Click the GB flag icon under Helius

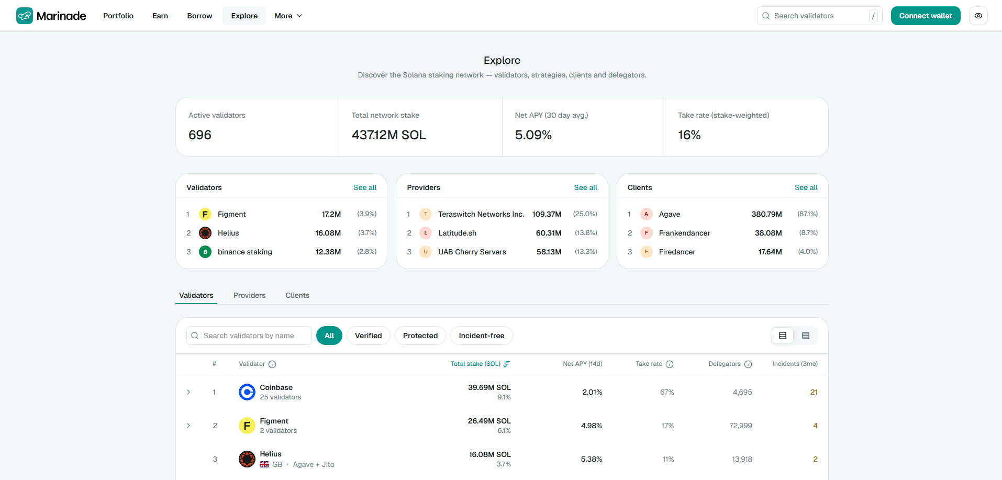click(264, 464)
